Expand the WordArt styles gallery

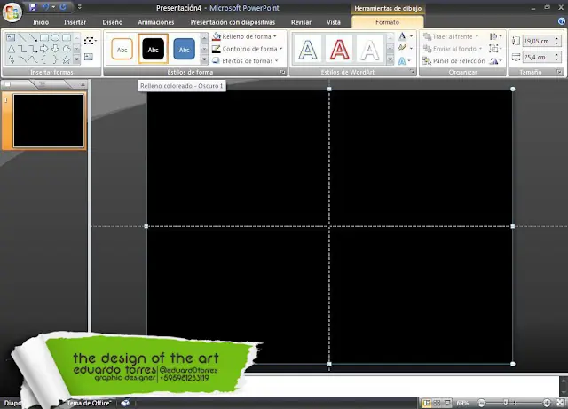click(390, 59)
